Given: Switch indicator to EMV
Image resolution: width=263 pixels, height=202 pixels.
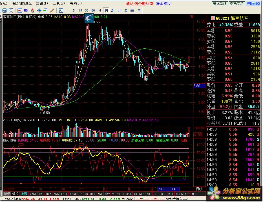Looking at the screenshot, I should tap(107, 194).
